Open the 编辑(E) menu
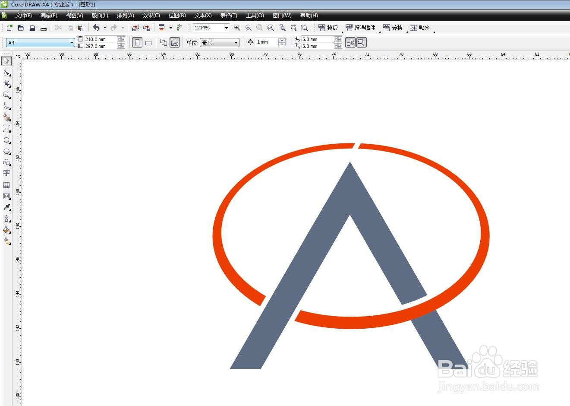Viewport: 570px width, 406px height. [49, 16]
